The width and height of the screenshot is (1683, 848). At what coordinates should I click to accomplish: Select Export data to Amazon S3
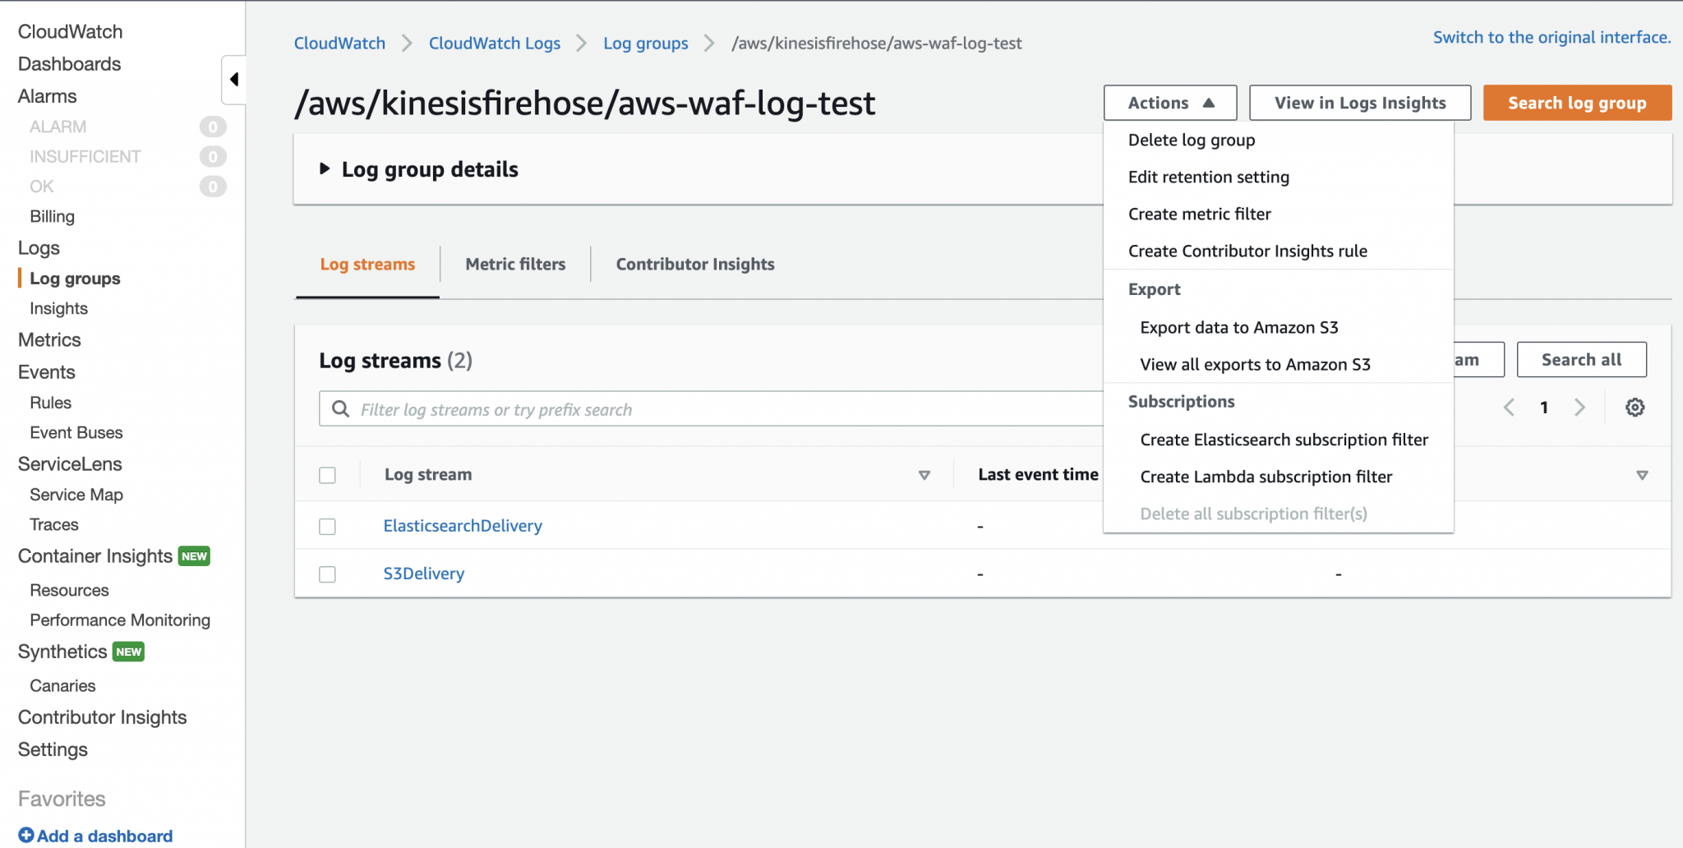click(x=1239, y=327)
